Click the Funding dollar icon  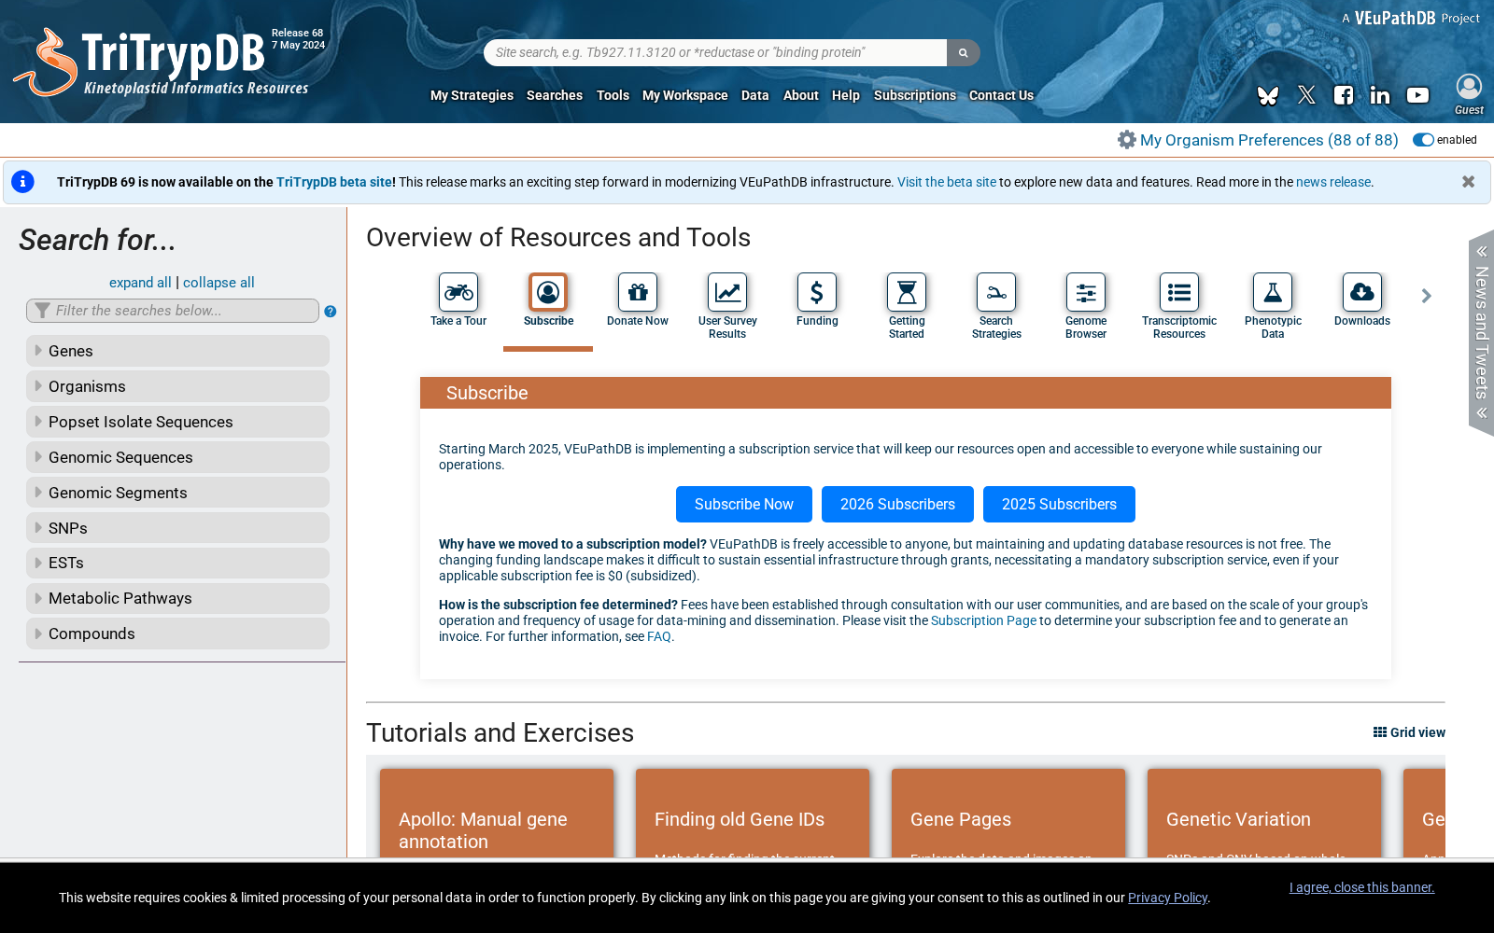pyautogui.click(x=817, y=292)
